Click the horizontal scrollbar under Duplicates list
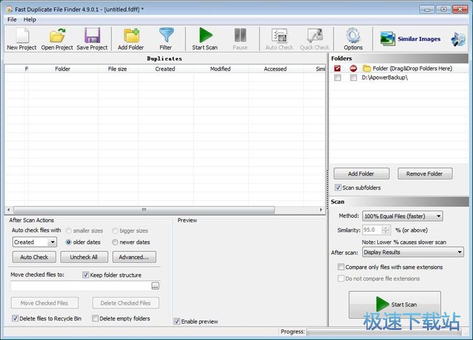The width and height of the screenshot is (473, 340). click(143, 210)
